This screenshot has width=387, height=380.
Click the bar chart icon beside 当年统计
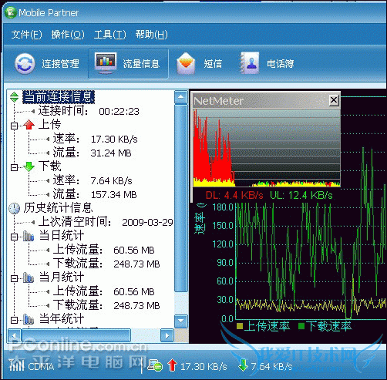pyautogui.click(x=29, y=319)
